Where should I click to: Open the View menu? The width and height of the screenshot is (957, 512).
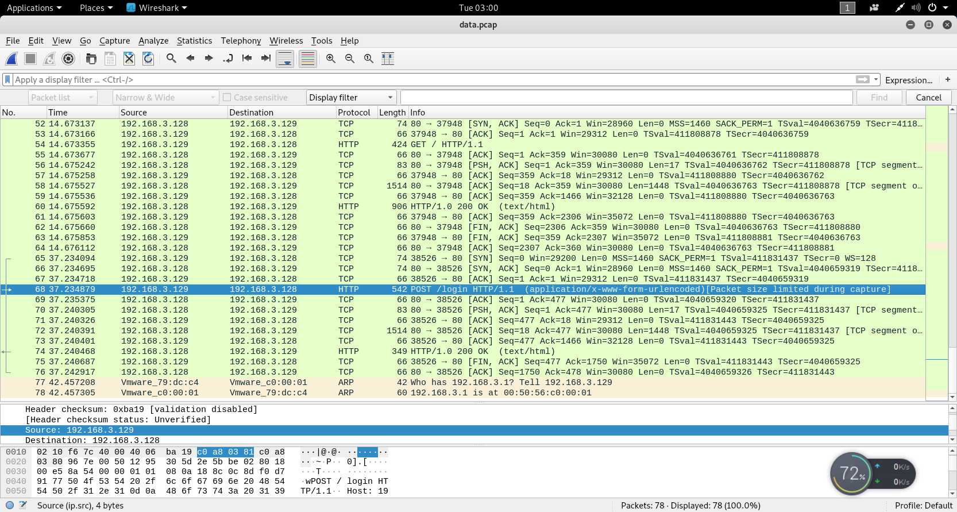pyautogui.click(x=61, y=41)
